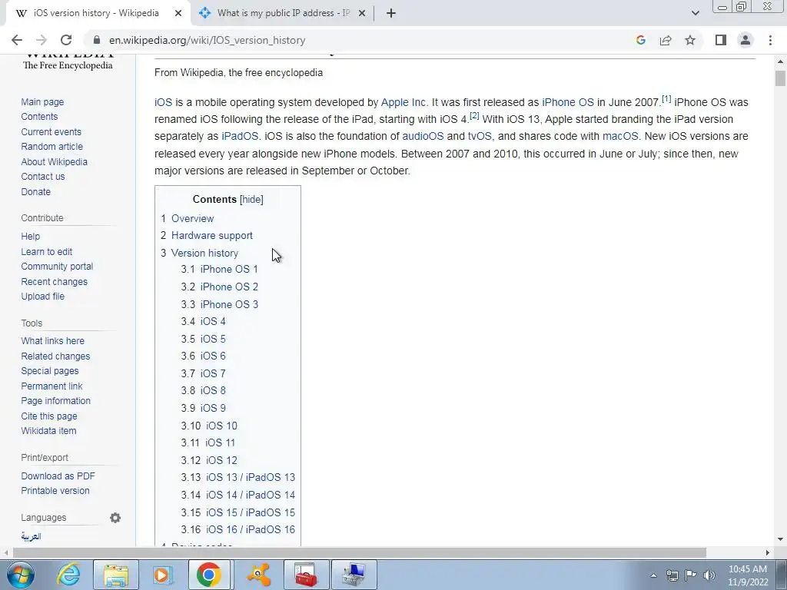This screenshot has height=590, width=787.
Task: Open footnote reference [1]
Action: coord(666,99)
